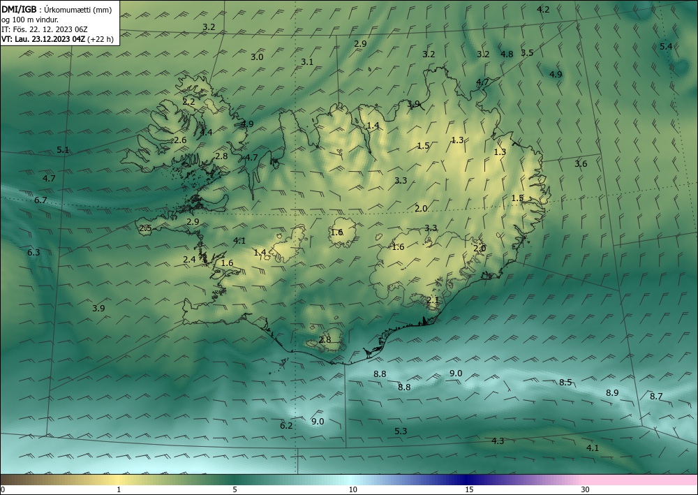The height and width of the screenshot is (495, 698).
Task: Click the map value 4.8
Action: [507, 54]
